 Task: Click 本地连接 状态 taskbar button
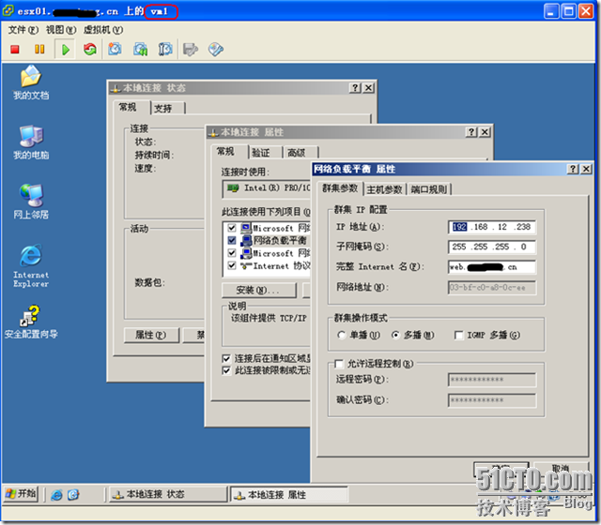167,494
